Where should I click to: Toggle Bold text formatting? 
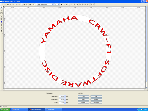[x=62, y=4]
